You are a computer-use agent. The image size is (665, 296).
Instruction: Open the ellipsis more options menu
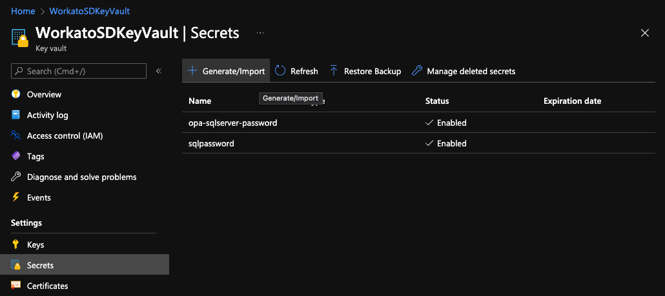tap(260, 33)
